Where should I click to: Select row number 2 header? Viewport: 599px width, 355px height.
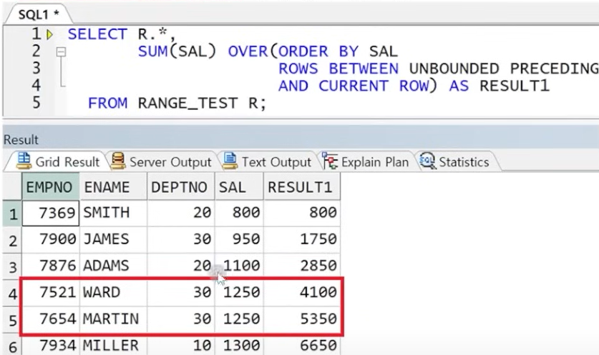12,240
